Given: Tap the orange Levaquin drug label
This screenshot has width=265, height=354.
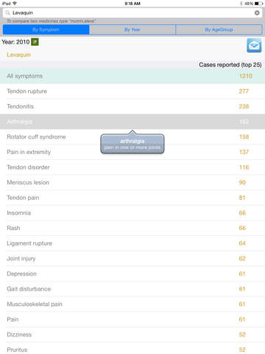Looking at the screenshot, I should pos(19,55).
